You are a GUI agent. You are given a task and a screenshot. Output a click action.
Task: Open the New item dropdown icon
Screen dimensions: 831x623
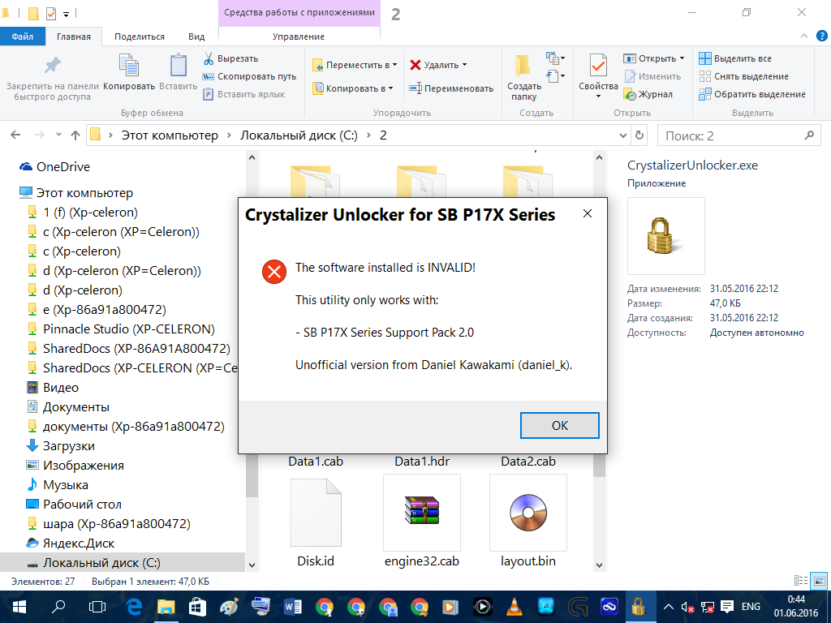coord(555,58)
